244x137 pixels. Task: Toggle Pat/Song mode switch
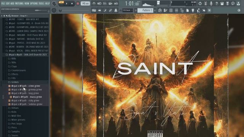click(61, 3)
